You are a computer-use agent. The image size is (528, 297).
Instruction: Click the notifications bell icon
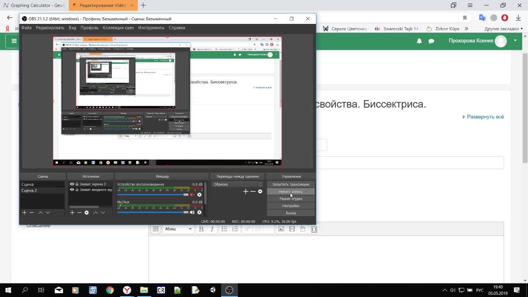tap(419, 41)
